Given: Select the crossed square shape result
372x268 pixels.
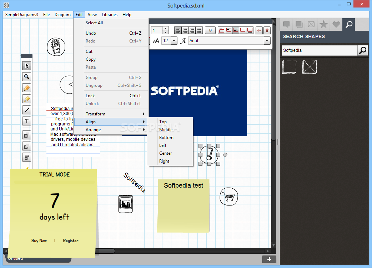Looking at the screenshot, I should click(x=310, y=67).
